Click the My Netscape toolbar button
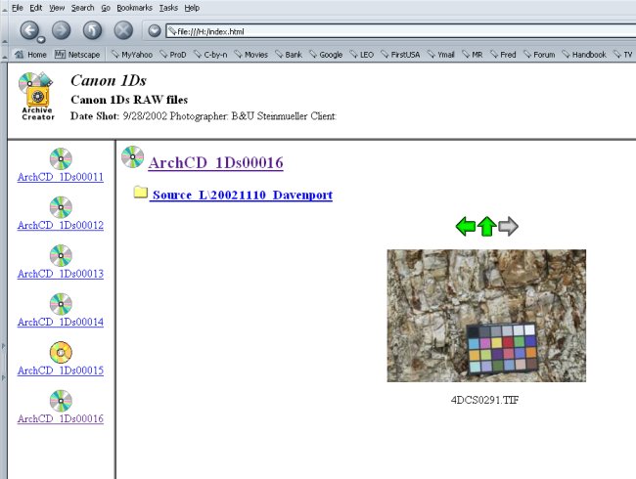 point(77,55)
